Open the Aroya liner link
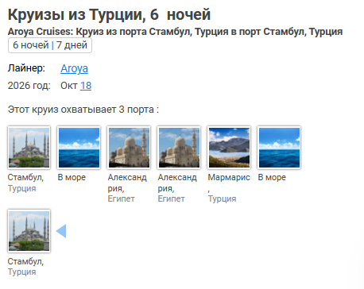Screen dimensions: 364x289 pos(74,68)
